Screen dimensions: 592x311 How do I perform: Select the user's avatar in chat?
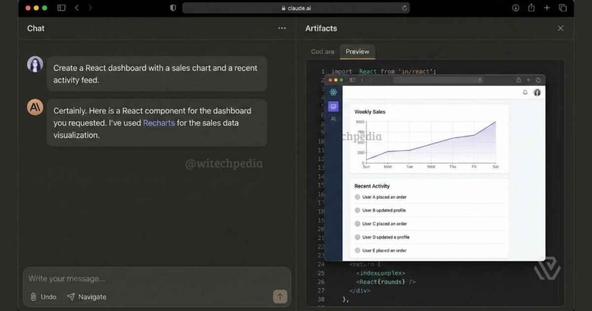coord(35,65)
